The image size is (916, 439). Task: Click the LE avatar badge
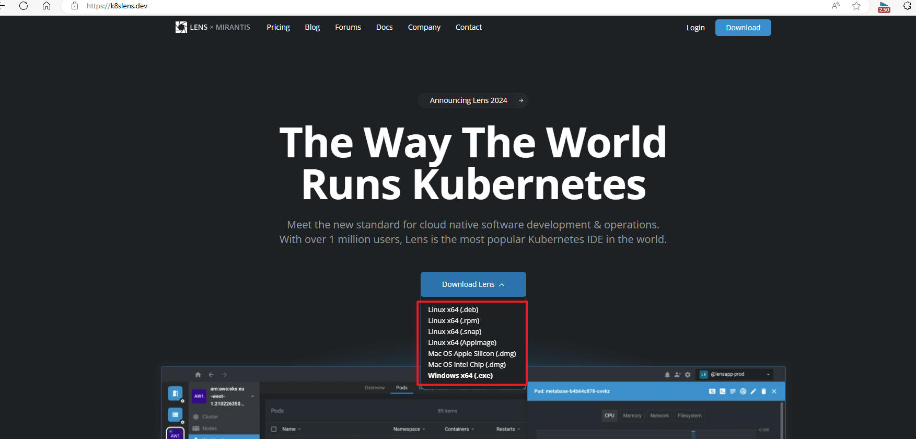tap(704, 374)
